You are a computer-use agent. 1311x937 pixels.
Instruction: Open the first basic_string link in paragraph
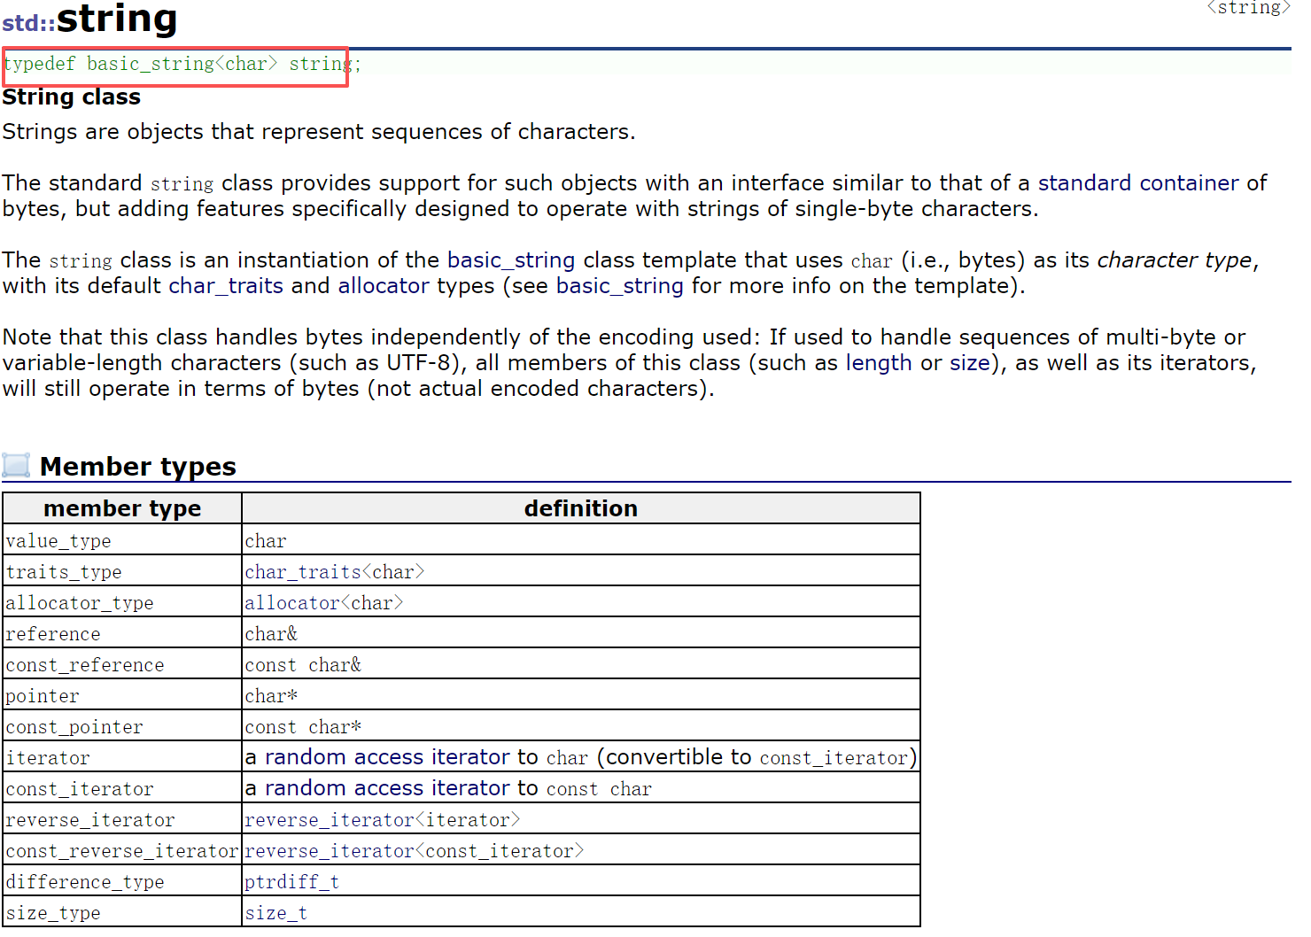coord(511,260)
